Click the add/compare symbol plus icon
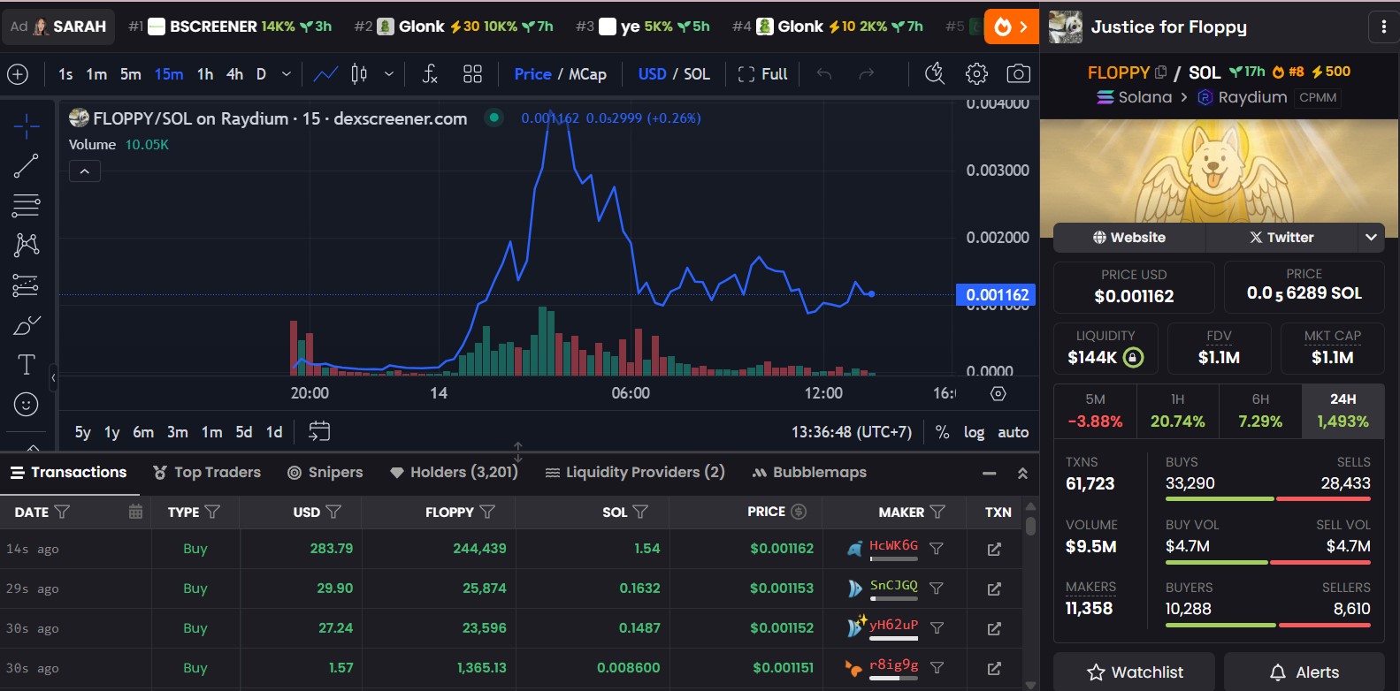The width and height of the screenshot is (1400, 691). pos(18,74)
